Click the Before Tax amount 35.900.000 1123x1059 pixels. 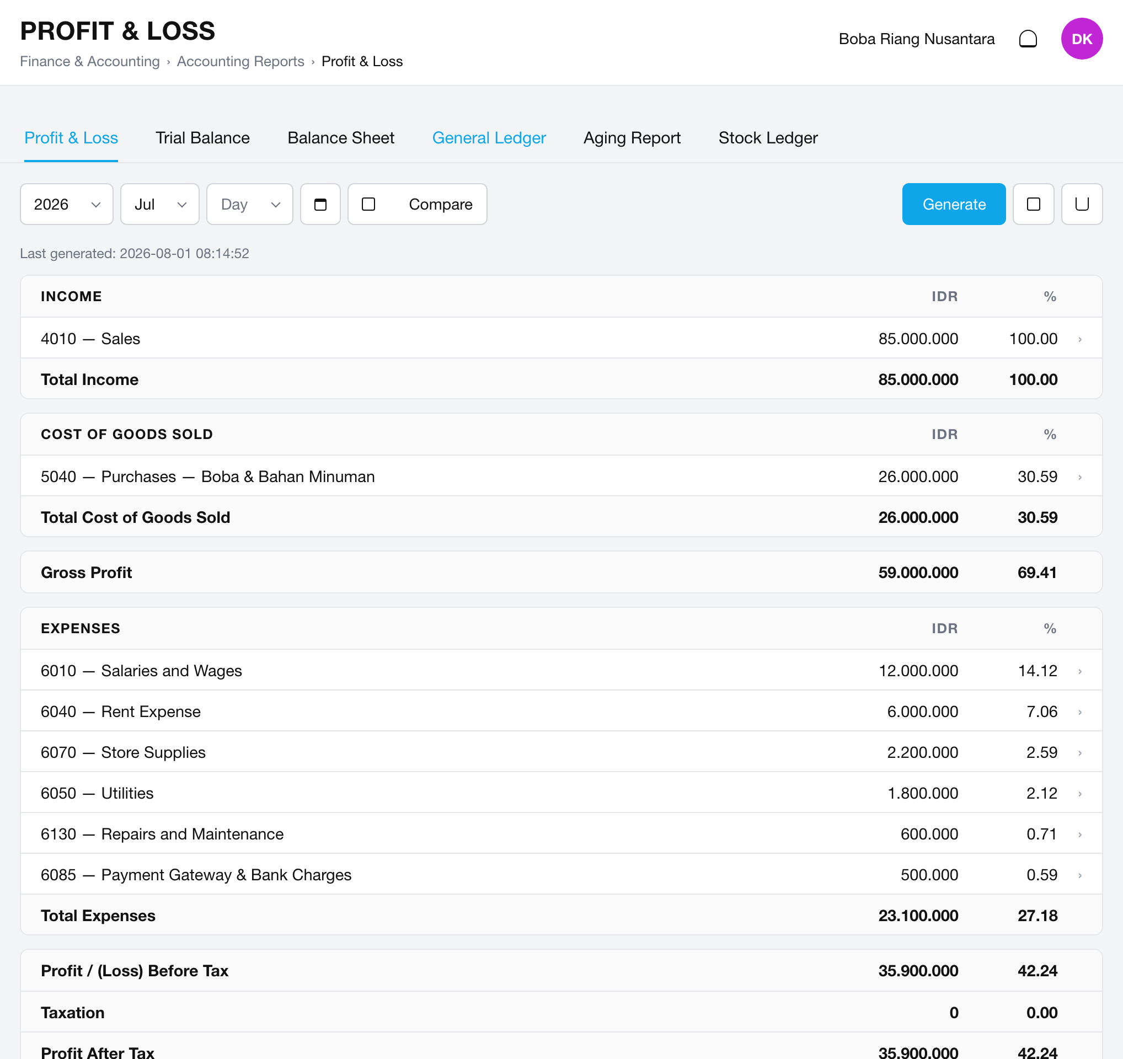(x=918, y=971)
